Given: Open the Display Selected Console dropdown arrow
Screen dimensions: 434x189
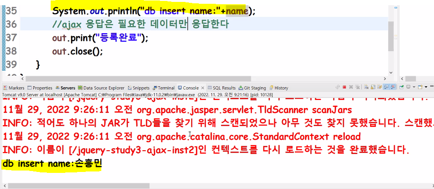Looking at the screenshot, I should click(x=414, y=87).
